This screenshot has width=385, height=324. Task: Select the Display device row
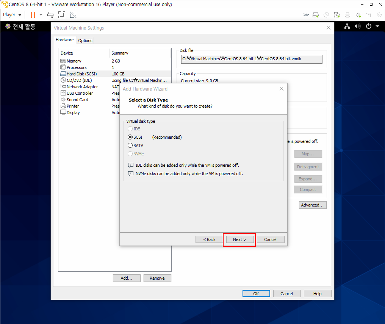pyautogui.click(x=90, y=113)
